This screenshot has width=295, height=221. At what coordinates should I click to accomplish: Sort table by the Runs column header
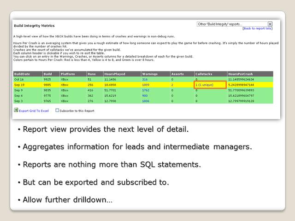[92, 74]
